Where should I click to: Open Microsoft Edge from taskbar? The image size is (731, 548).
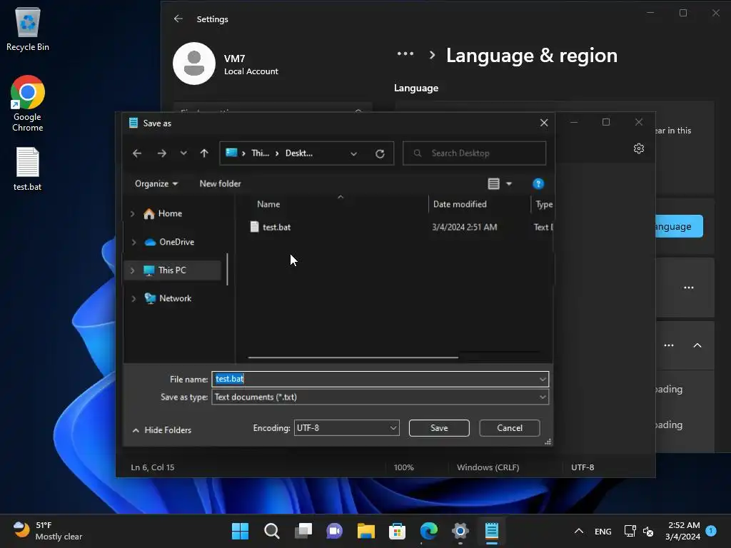tap(428, 531)
